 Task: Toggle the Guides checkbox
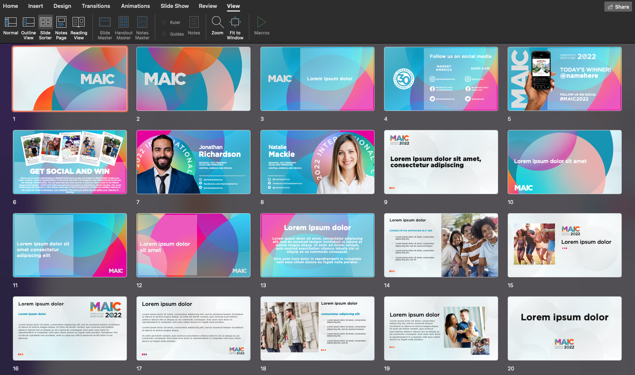164,34
